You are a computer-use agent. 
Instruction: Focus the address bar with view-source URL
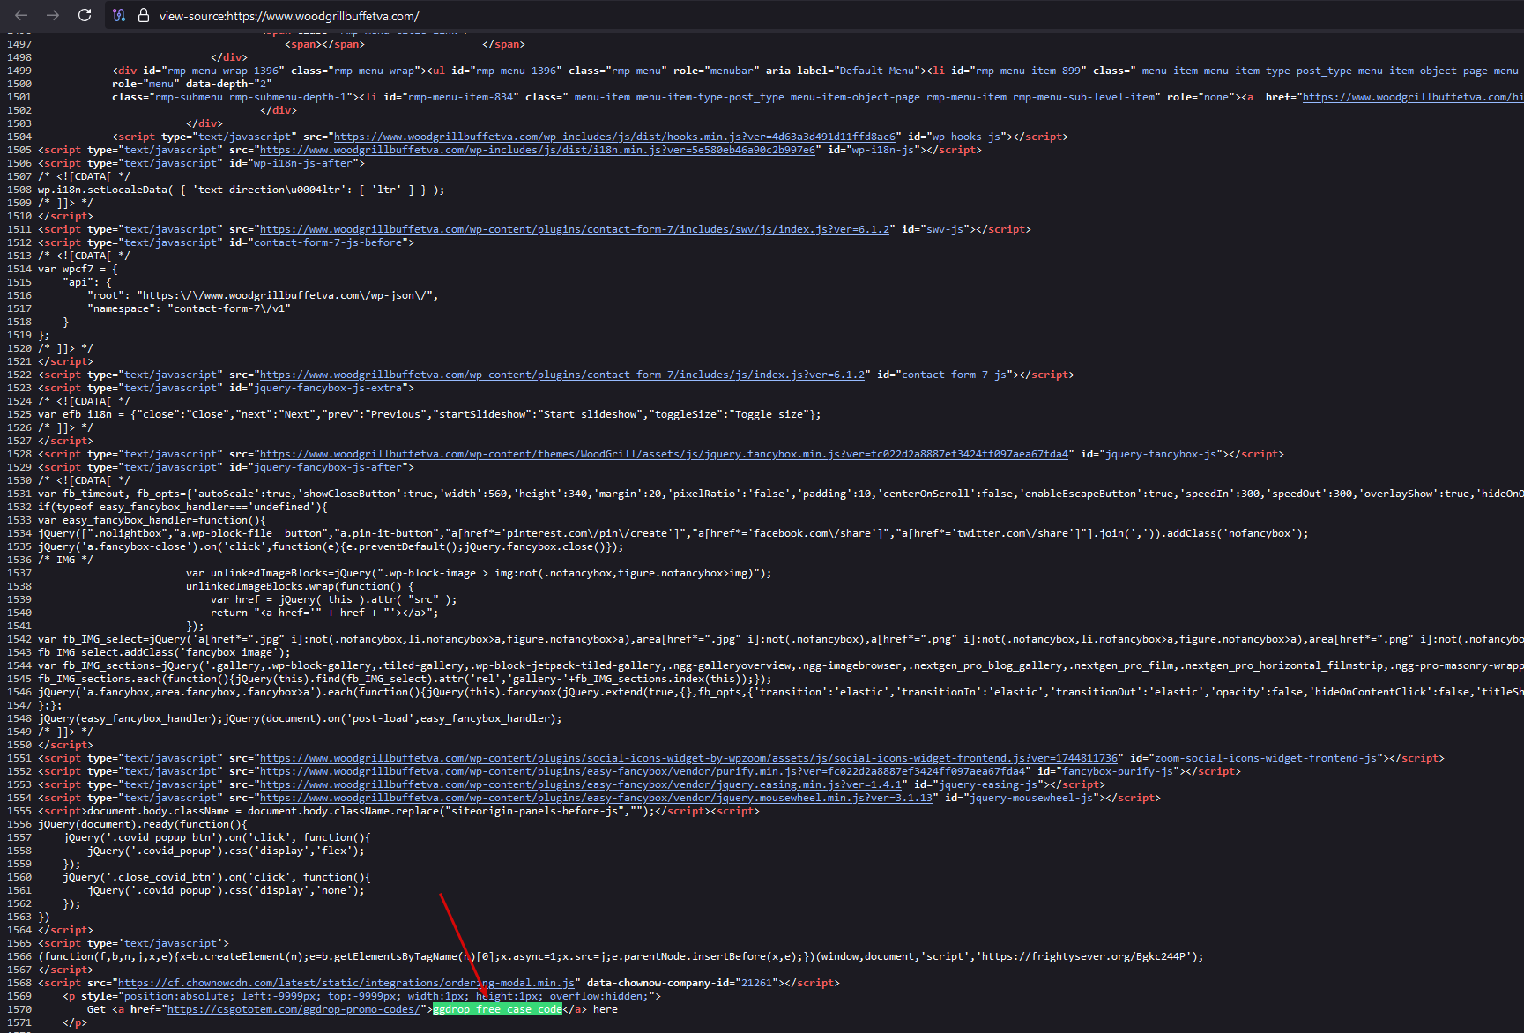click(x=289, y=16)
